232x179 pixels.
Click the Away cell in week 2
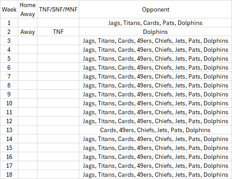(x=28, y=32)
